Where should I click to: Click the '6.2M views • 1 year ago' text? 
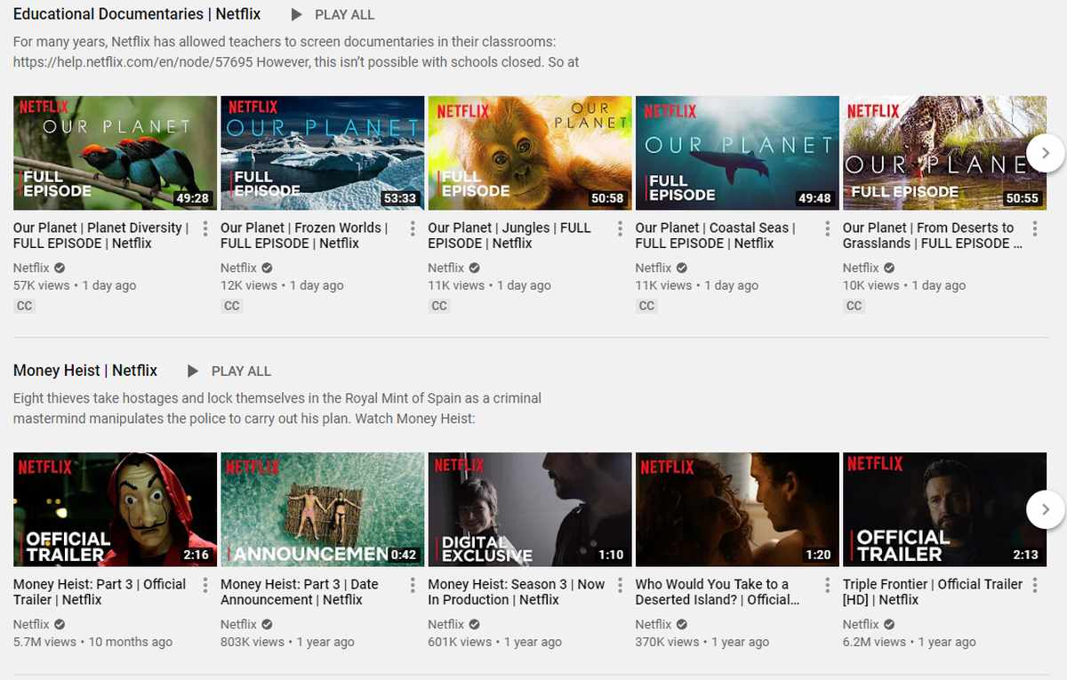click(x=910, y=642)
